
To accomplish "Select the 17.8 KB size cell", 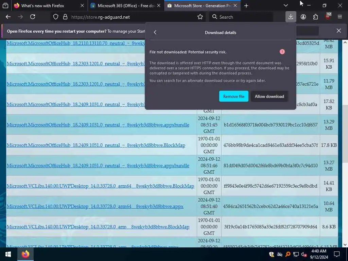I will [329, 145].
